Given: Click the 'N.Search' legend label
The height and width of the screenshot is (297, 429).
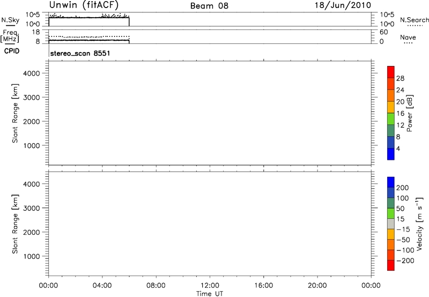Looking at the screenshot, I should click(x=414, y=20).
